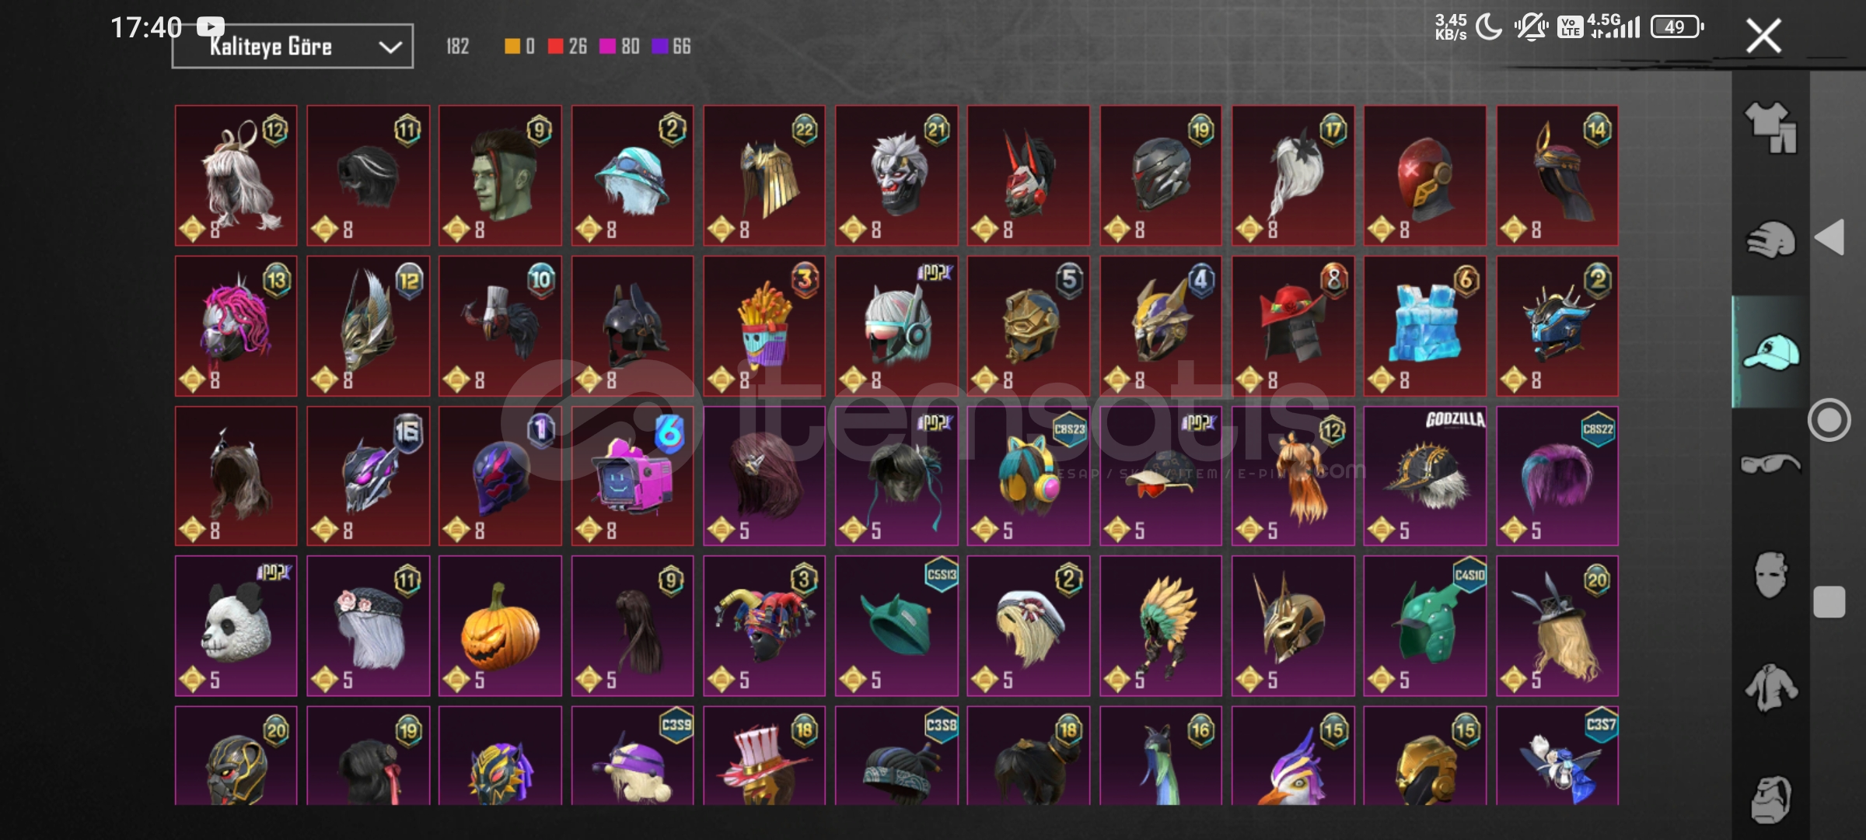Select the jacket category icon
Image resolution: width=1866 pixels, height=840 pixels.
pos(1770,688)
